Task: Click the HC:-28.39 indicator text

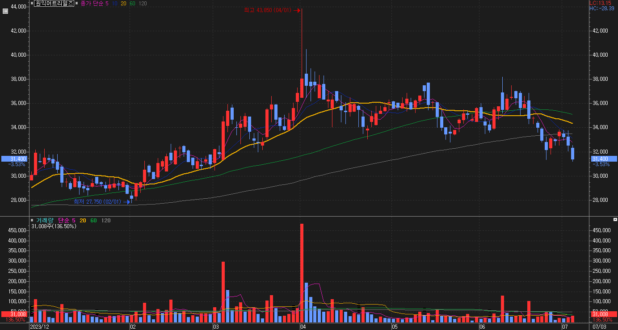Action: pos(601,8)
